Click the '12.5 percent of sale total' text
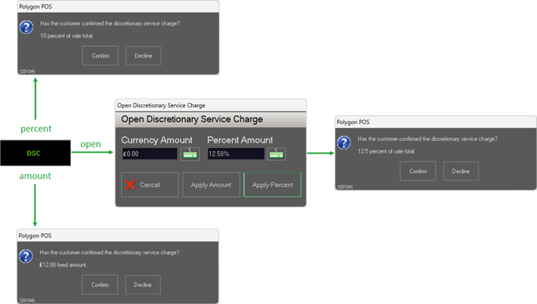 pos(386,151)
